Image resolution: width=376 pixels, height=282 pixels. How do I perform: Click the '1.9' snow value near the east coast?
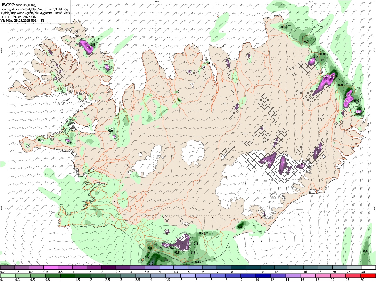(346, 101)
